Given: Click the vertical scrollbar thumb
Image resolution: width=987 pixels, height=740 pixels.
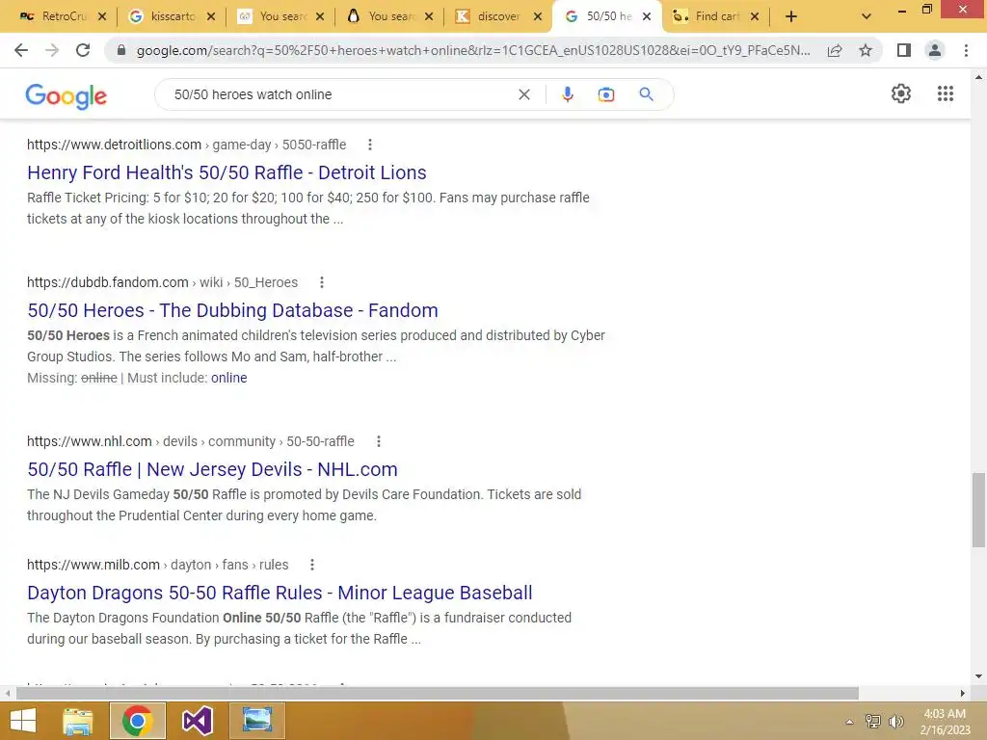Looking at the screenshot, I should coord(978,510).
